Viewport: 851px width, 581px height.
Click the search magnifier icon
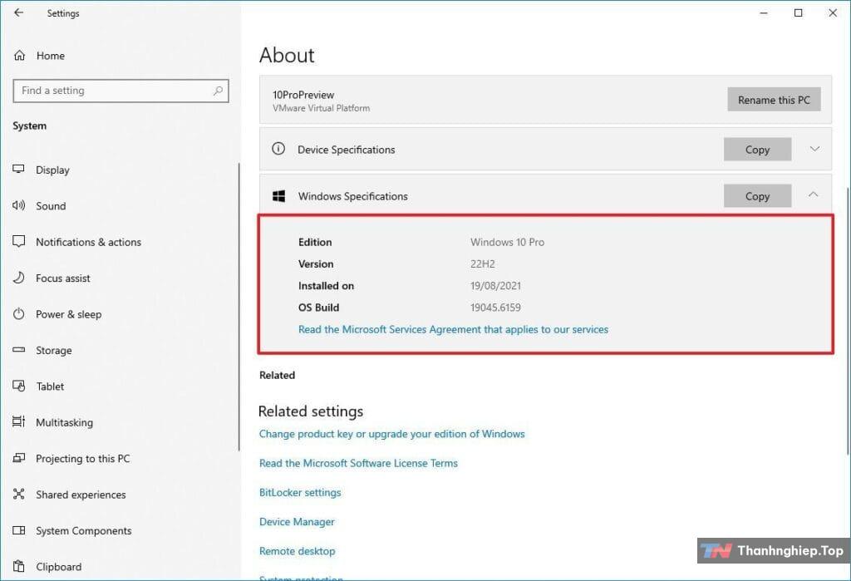click(x=219, y=91)
